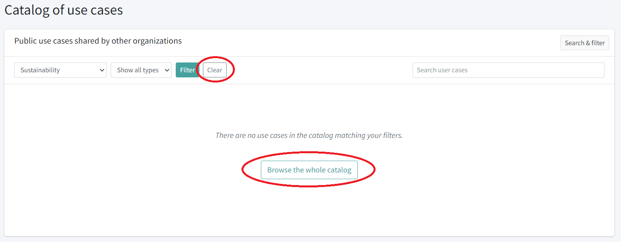This screenshot has width=621, height=242.
Task: Apply filters with the Filter button
Action: (187, 70)
